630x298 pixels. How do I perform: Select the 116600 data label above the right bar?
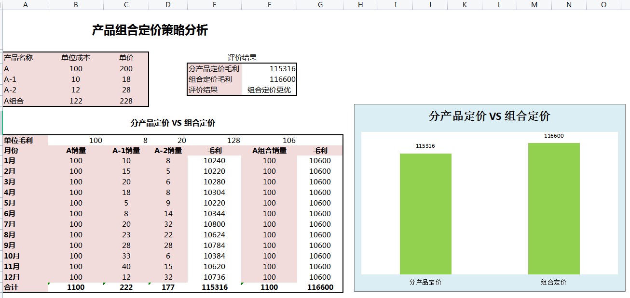point(555,137)
